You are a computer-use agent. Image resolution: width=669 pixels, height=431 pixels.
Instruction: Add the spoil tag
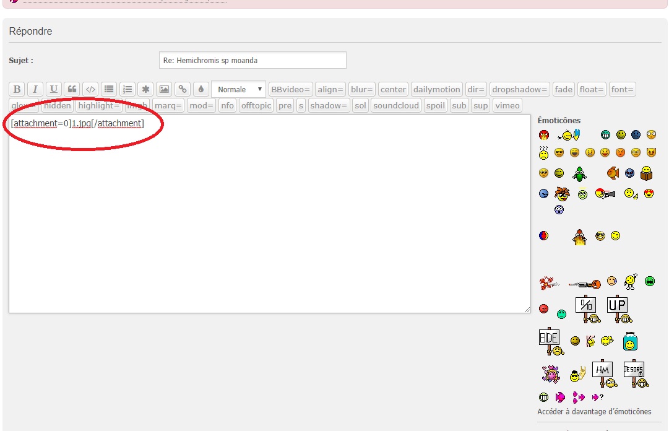(x=436, y=105)
